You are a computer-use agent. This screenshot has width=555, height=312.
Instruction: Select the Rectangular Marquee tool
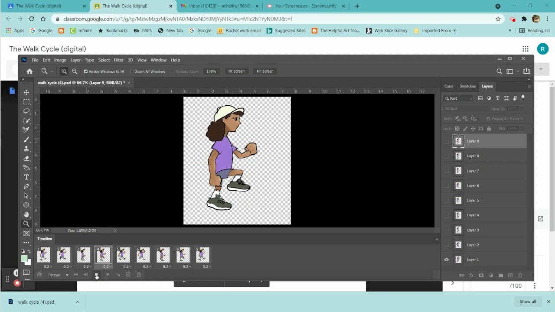pyautogui.click(x=26, y=102)
